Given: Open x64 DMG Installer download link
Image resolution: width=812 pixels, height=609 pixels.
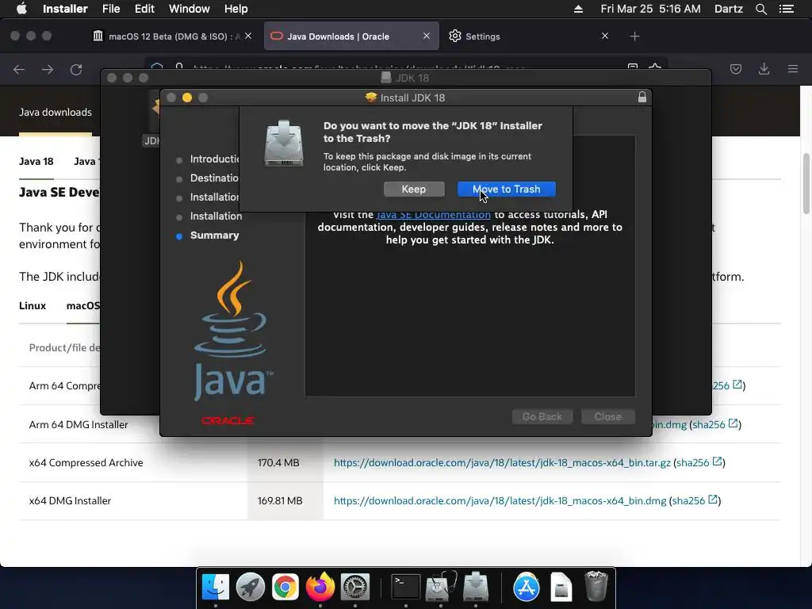Looking at the screenshot, I should tap(500, 501).
